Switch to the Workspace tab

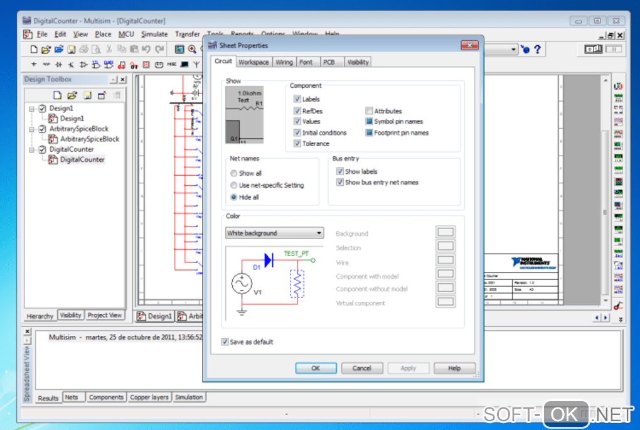coord(253,62)
